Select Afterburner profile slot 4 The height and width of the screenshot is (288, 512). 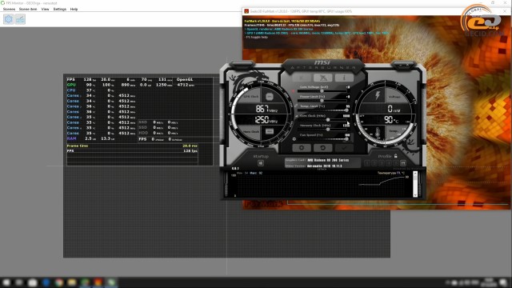point(389,162)
